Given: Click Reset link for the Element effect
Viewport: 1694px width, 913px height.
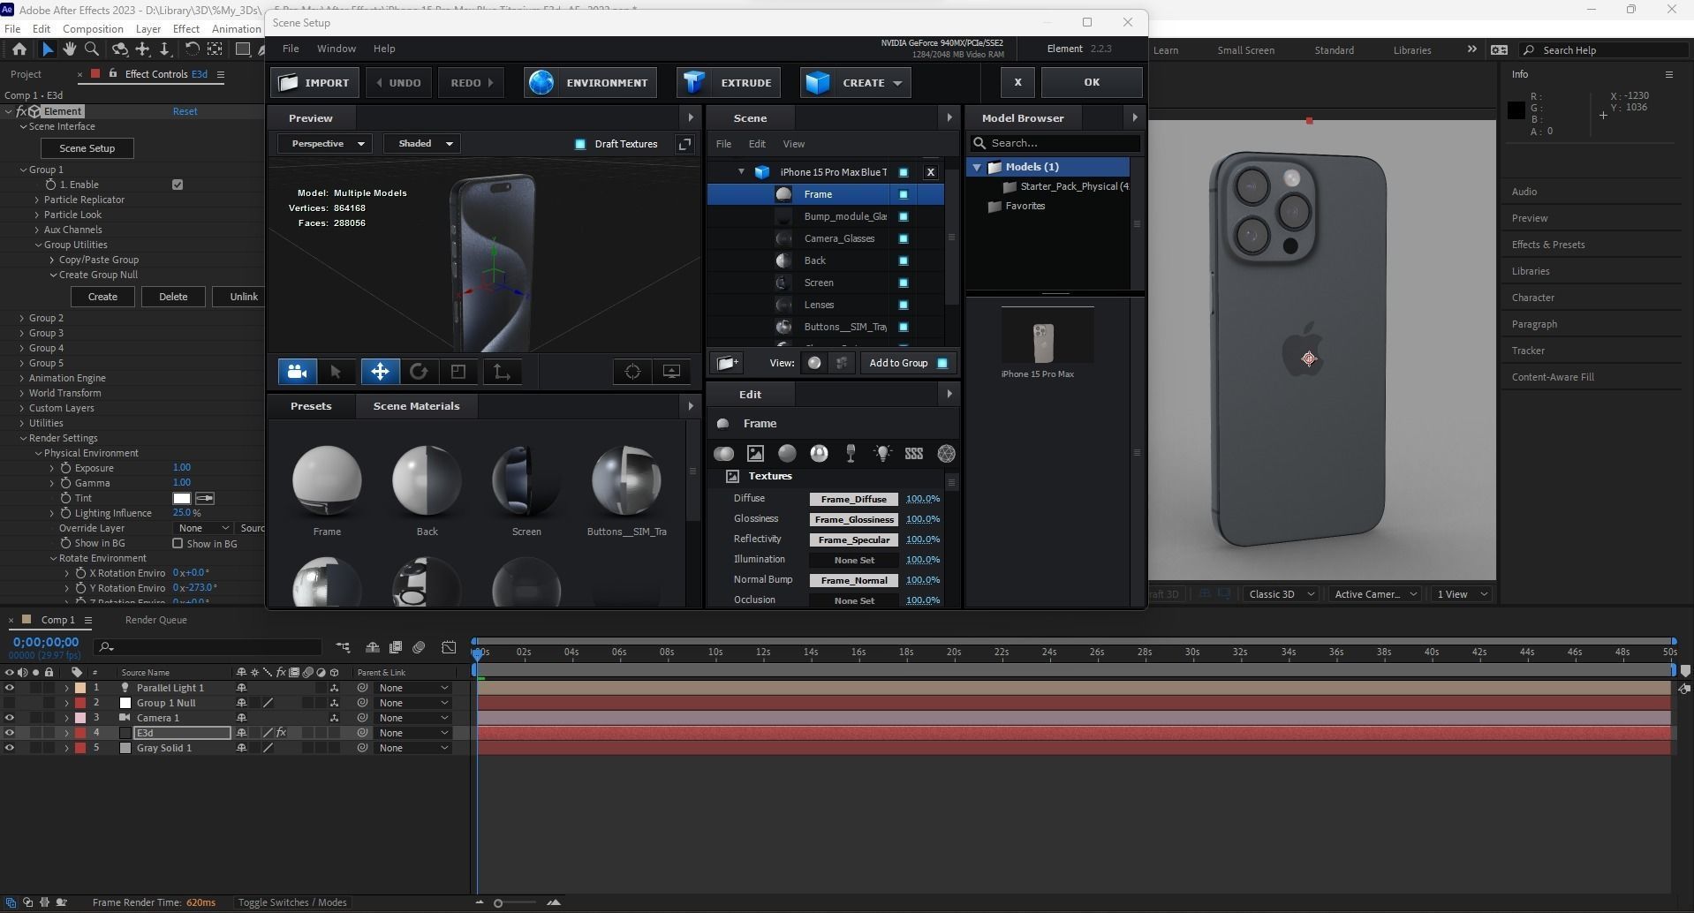Looking at the screenshot, I should 185,111.
